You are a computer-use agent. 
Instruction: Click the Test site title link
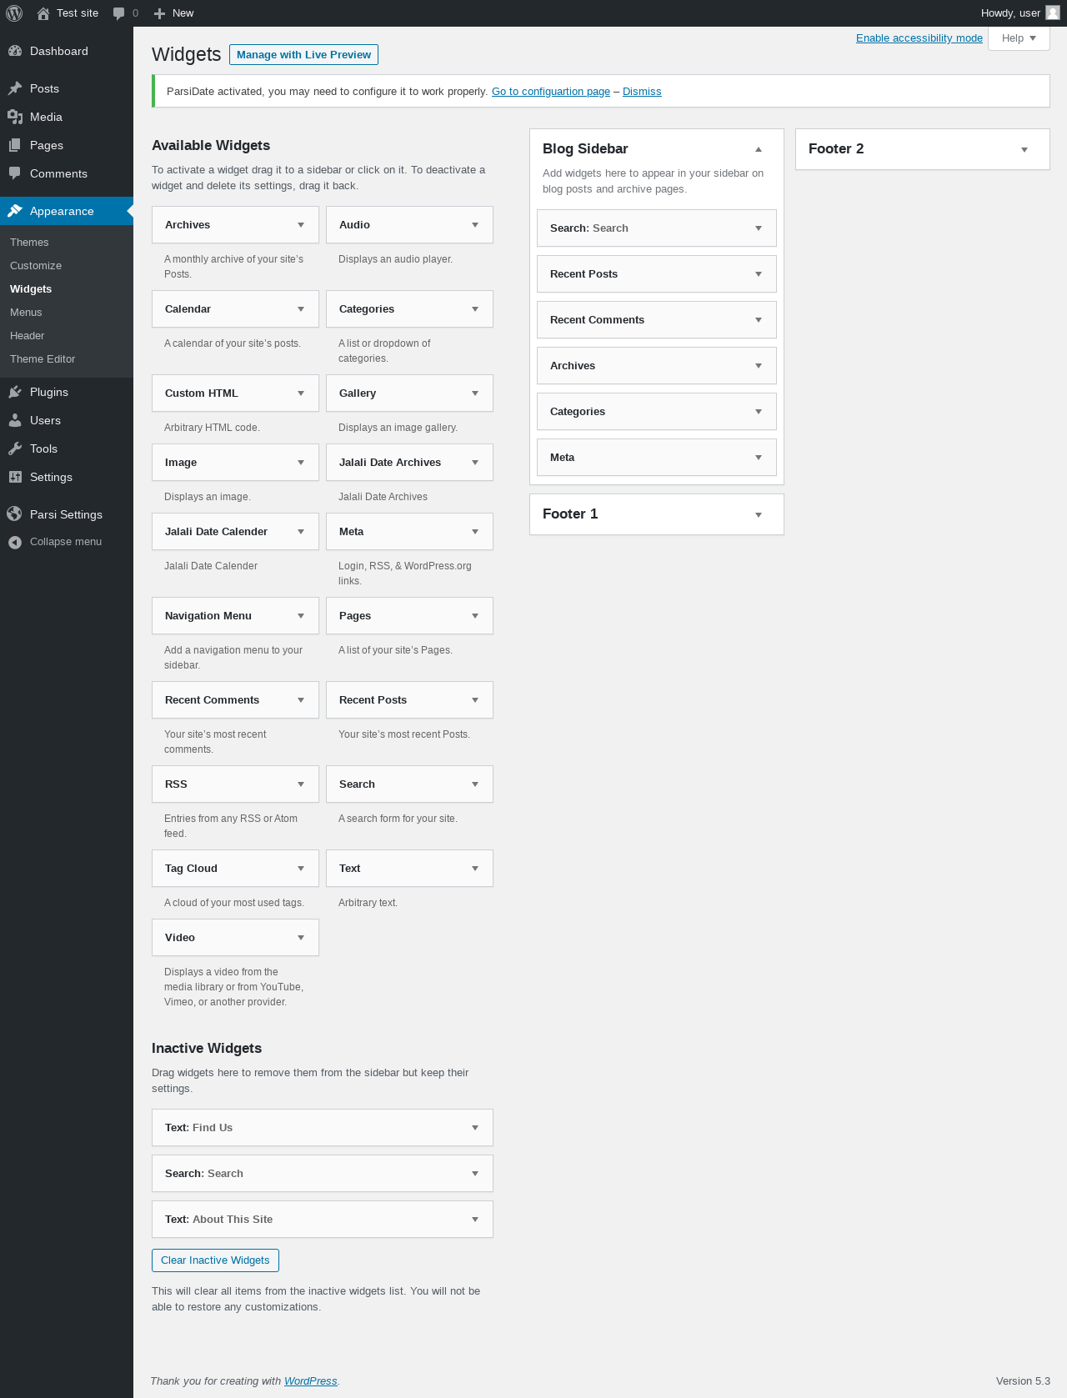tap(78, 13)
